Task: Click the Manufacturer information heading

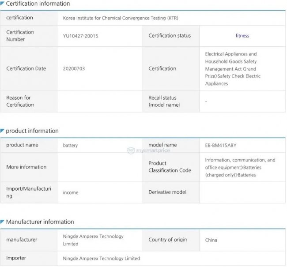Action: click(x=40, y=222)
